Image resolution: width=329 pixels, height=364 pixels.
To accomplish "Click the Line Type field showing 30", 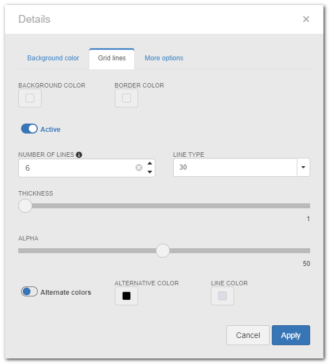I will click(235, 167).
